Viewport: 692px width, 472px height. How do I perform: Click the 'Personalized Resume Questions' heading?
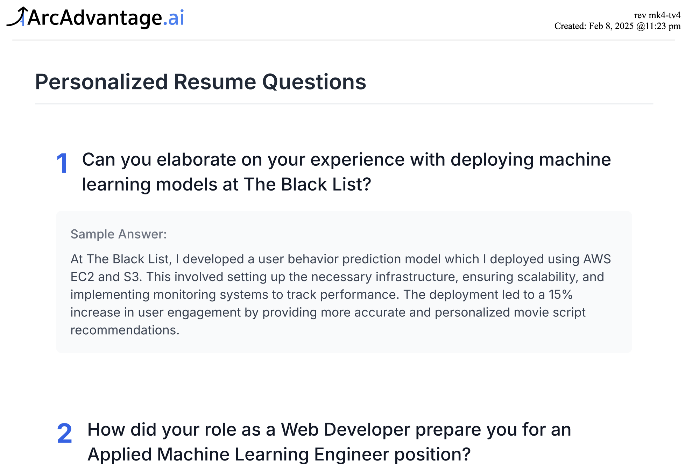tap(200, 82)
